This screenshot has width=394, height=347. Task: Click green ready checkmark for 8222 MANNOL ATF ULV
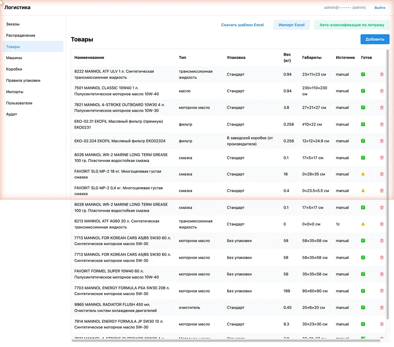click(363, 75)
